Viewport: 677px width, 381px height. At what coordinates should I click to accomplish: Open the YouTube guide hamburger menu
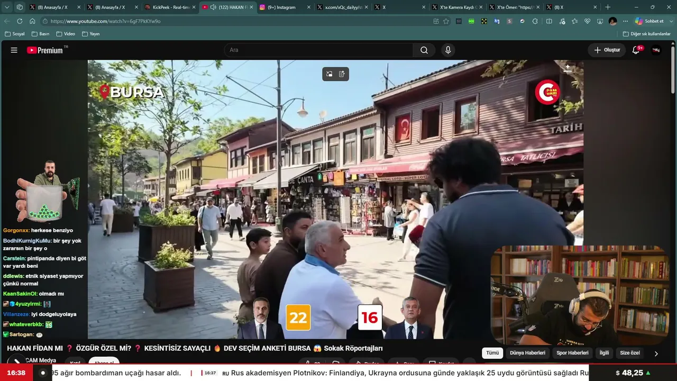point(14,50)
